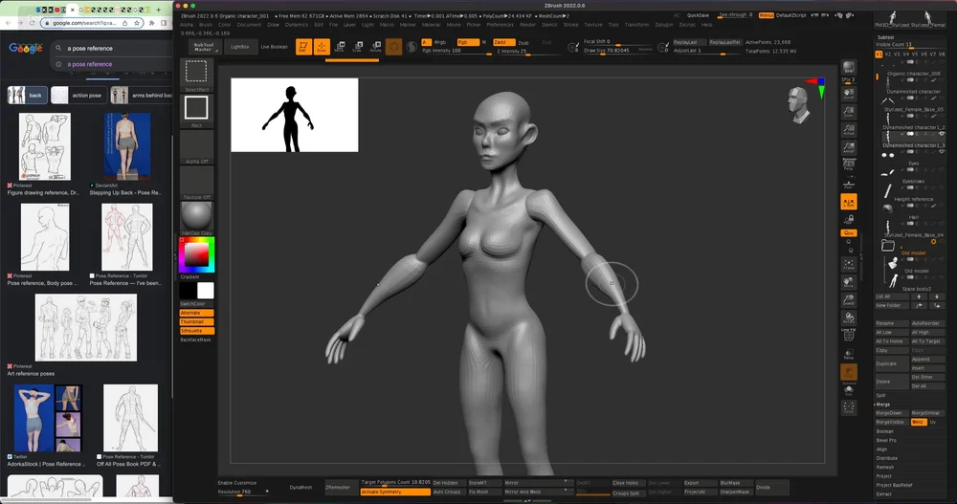This screenshot has width=957, height=504.
Task: Open the MatCap Gray material sphere
Action: point(196,218)
